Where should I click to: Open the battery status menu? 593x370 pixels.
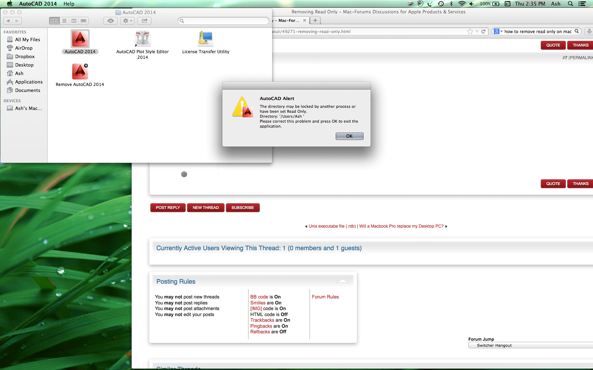tap(490, 4)
